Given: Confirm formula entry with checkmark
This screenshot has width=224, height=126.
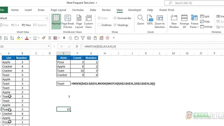Looking at the screenshot, I should click(x=69, y=47).
